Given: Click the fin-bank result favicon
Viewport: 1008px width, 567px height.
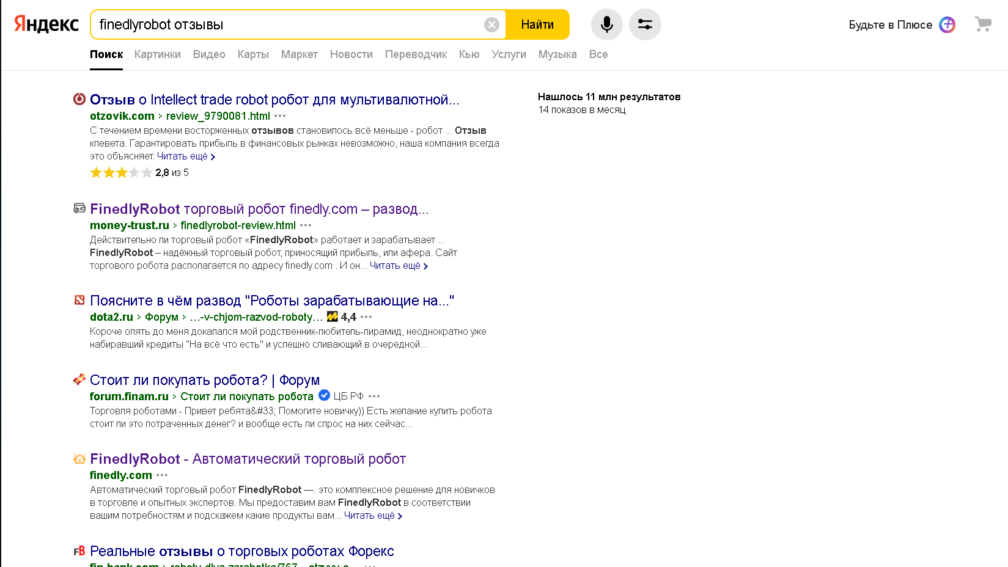Looking at the screenshot, I should click(x=79, y=551).
